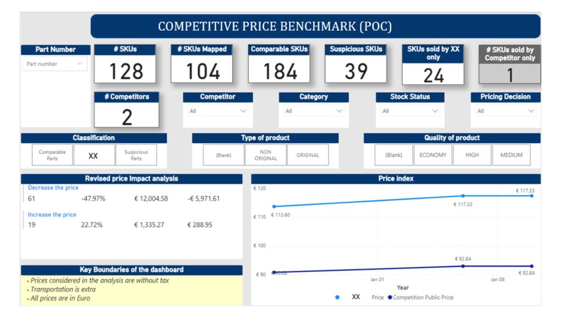Click the Increase the price link
The image size is (561, 315).
click(x=52, y=215)
